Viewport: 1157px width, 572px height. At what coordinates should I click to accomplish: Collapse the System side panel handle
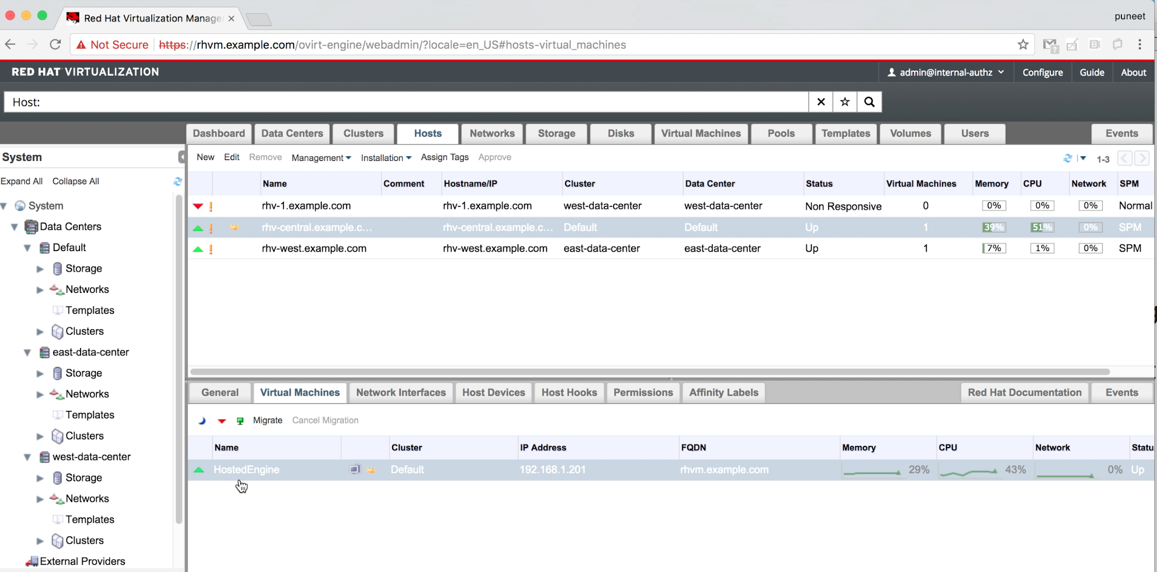click(x=182, y=157)
